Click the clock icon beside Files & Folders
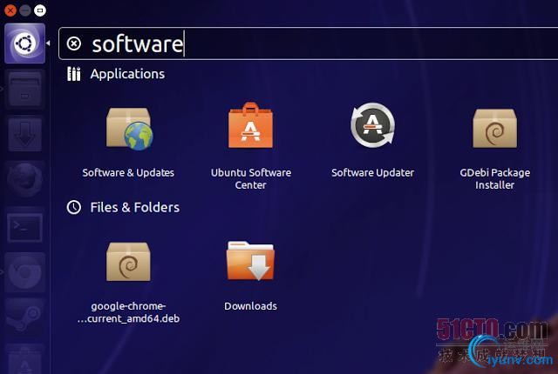 coord(73,207)
